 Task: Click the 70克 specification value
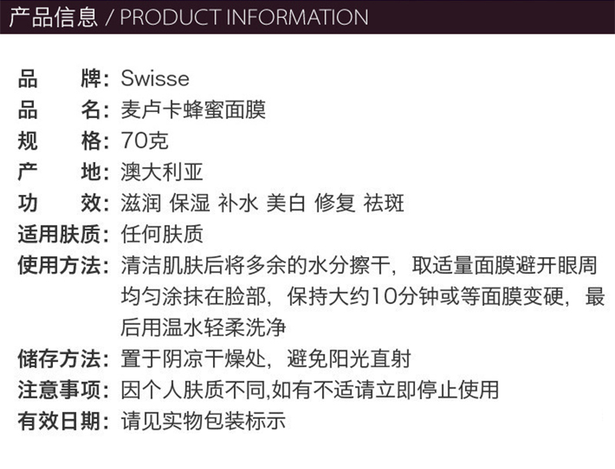click(x=145, y=141)
